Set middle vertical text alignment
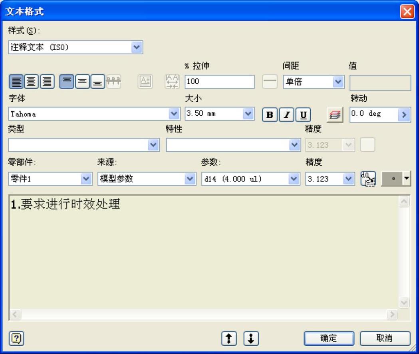Screen dimensions: 419x354 tap(82, 81)
